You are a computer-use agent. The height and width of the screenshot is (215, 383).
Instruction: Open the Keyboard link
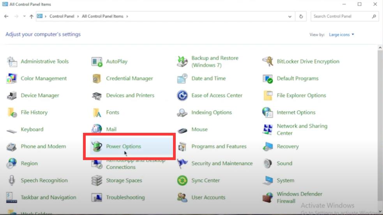point(32,129)
